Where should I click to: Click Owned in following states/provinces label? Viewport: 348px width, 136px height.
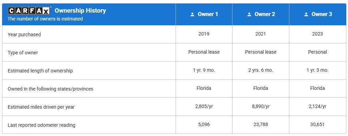[x=50, y=89]
